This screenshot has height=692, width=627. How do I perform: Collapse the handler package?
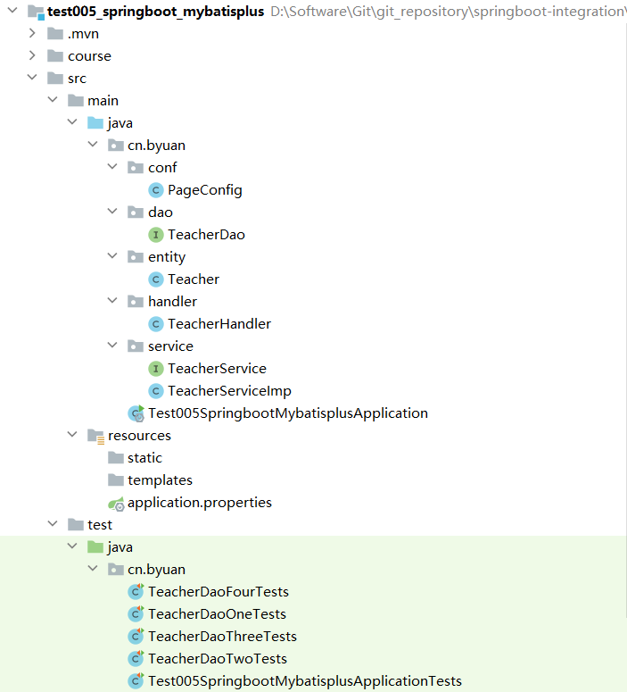113,300
